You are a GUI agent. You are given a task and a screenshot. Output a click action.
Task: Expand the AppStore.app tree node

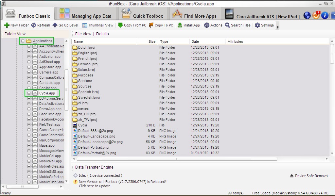29,67
